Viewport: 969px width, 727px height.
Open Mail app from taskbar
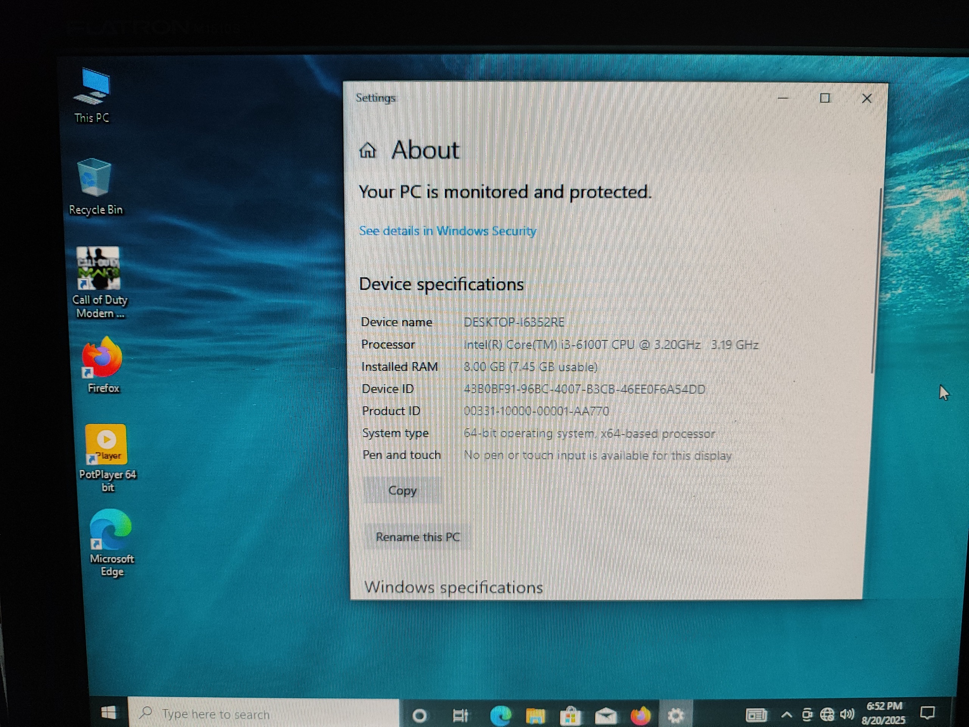(x=605, y=716)
